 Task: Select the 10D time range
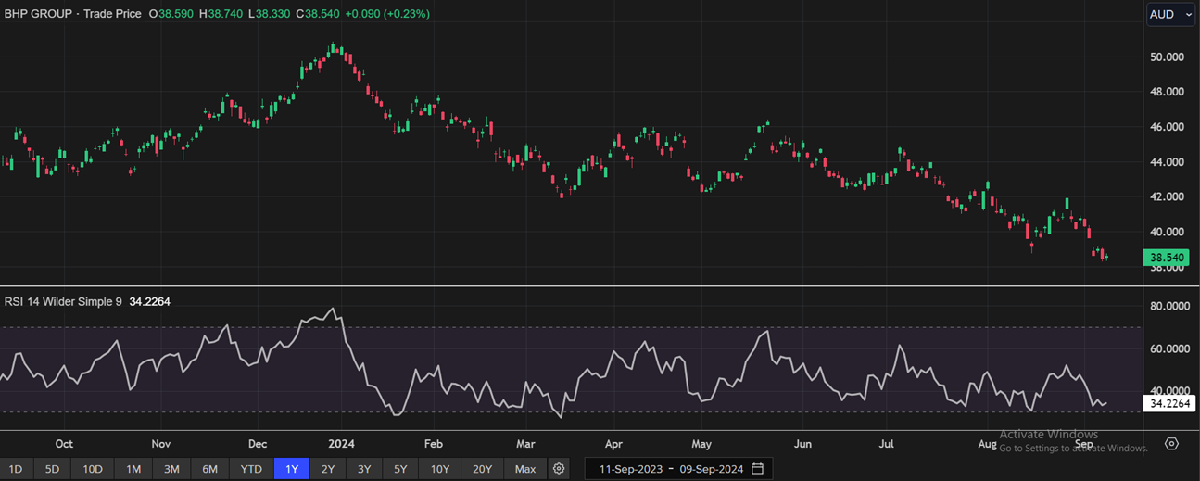point(93,469)
